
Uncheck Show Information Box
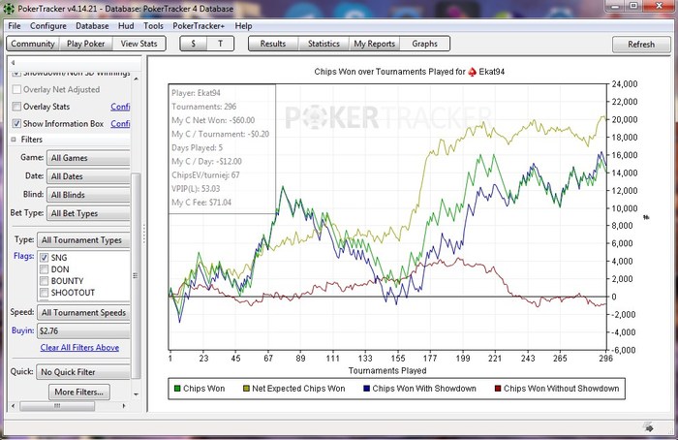coord(16,124)
